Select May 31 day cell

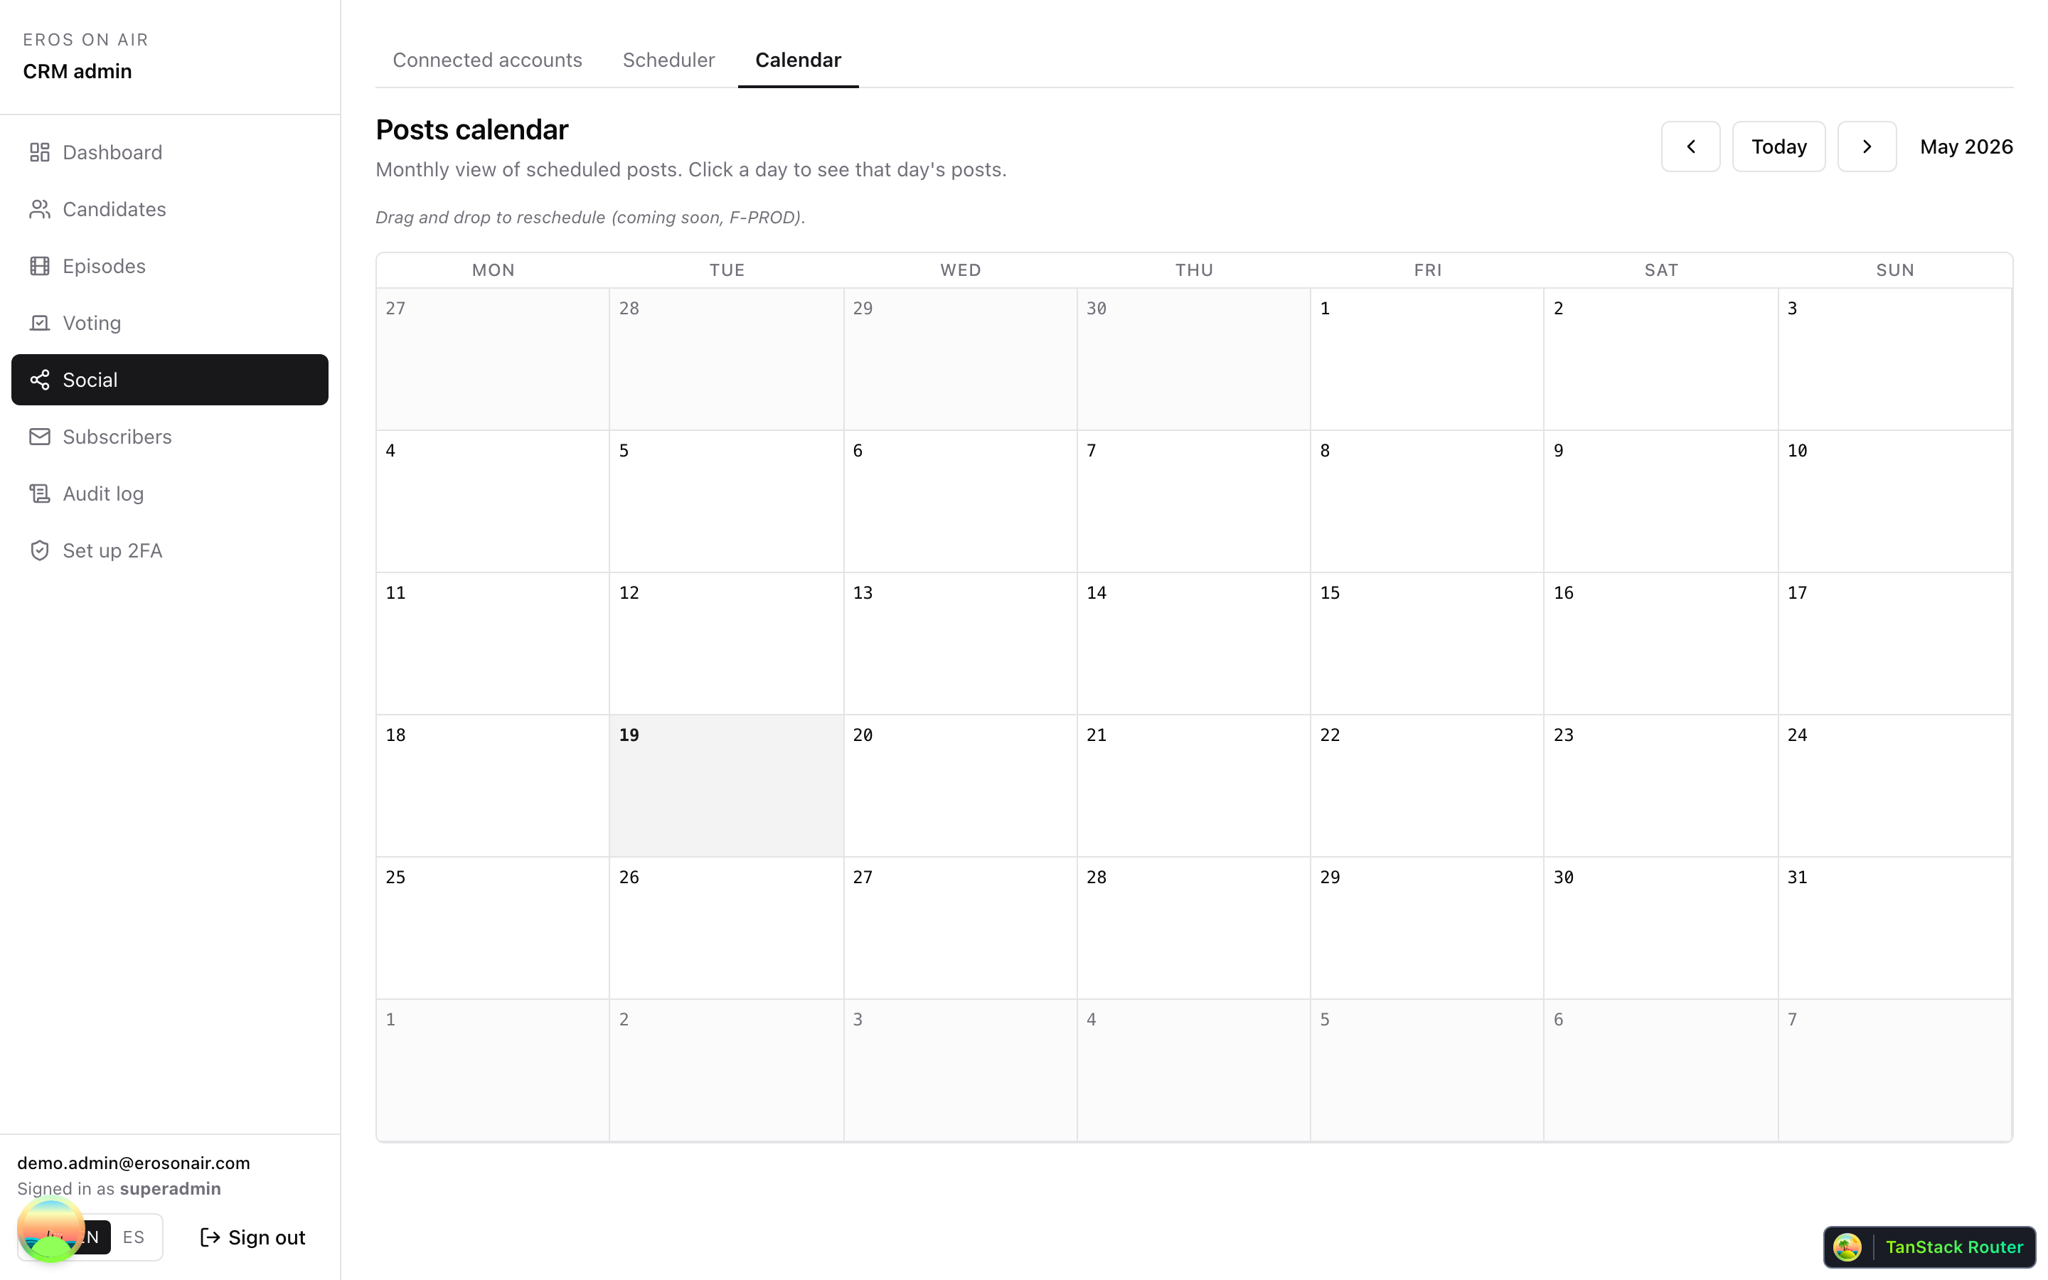[x=1894, y=928]
